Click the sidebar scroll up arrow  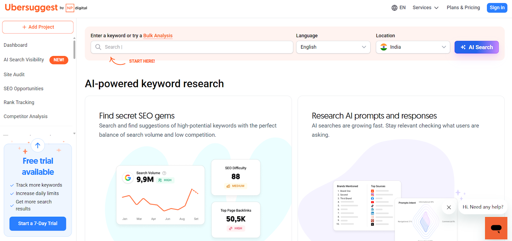pos(74,38)
